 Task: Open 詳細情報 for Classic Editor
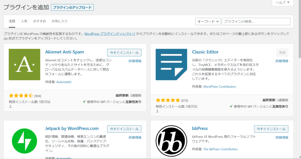click(282, 61)
